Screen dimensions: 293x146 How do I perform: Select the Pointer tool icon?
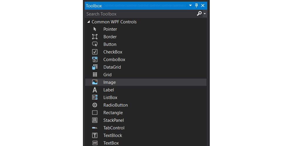tap(95, 29)
